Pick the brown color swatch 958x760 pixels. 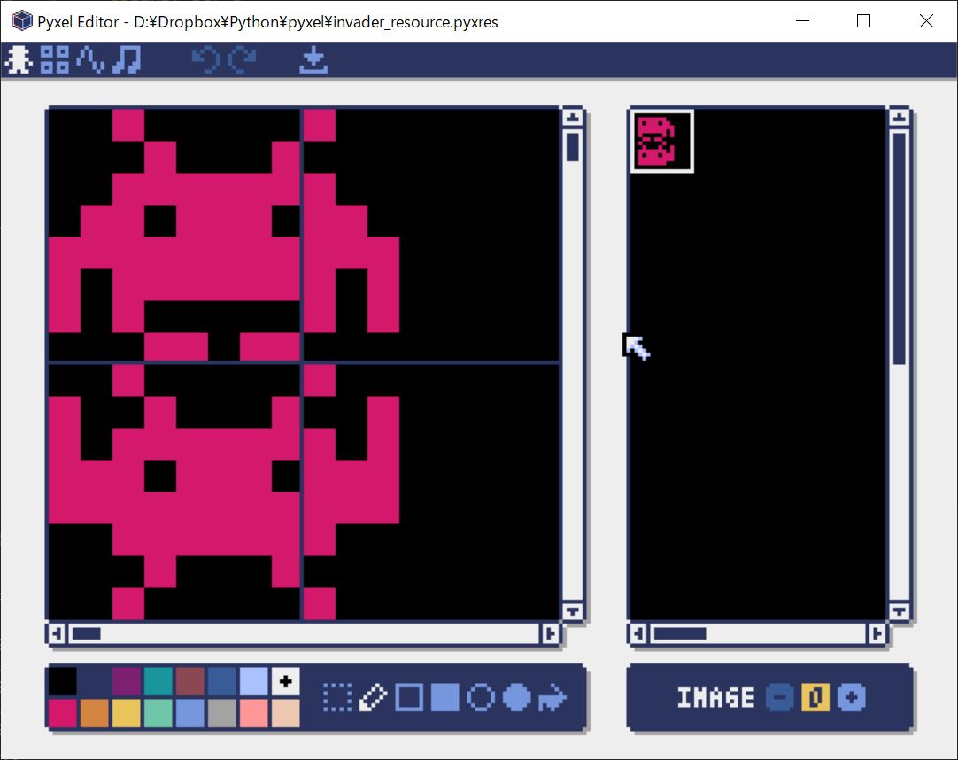[x=189, y=681]
